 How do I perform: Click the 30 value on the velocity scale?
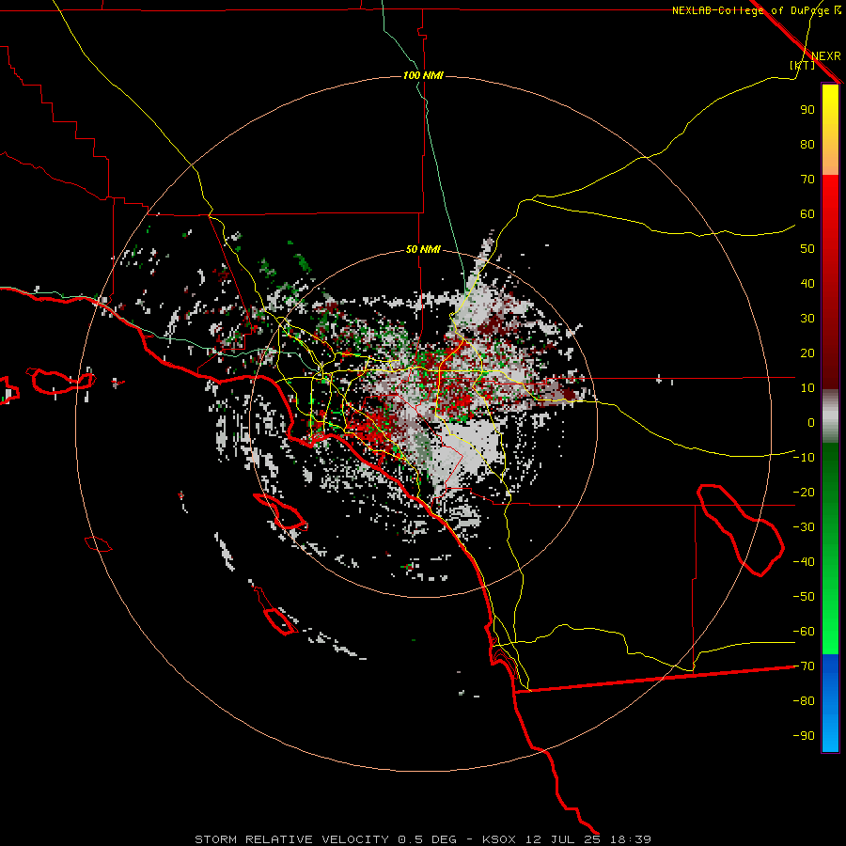(x=807, y=319)
